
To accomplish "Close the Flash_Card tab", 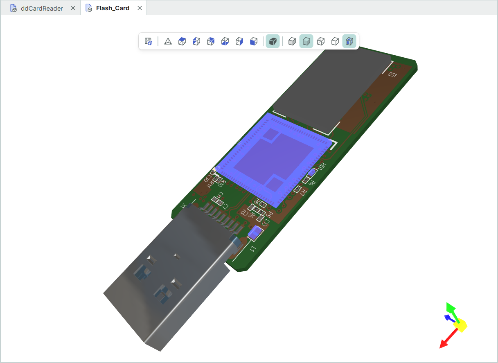I will pos(140,8).
